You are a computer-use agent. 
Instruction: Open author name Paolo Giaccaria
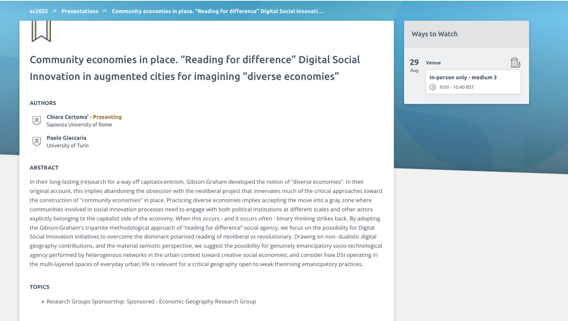coord(66,138)
